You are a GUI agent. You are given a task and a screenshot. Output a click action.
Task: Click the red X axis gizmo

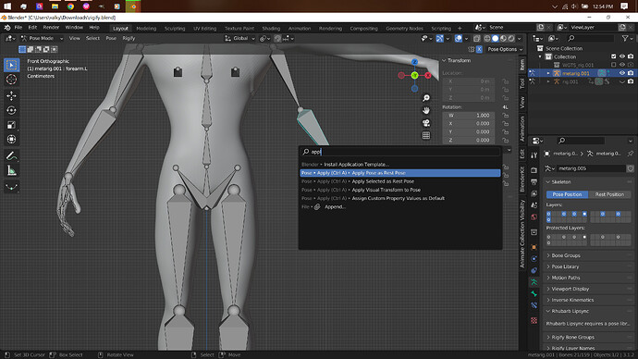click(x=427, y=75)
